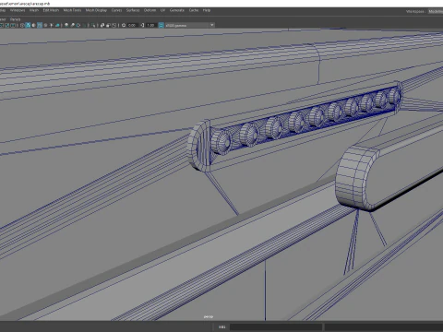Open the Mesh Tools menu
Image resolution: width=443 pixels, height=332 pixels.
click(x=72, y=10)
